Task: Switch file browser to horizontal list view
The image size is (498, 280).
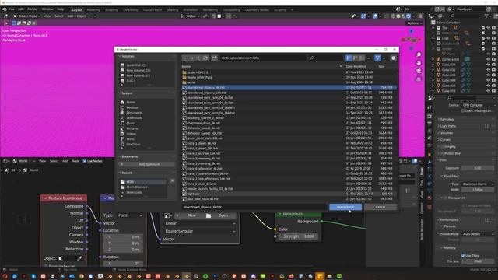Action: [355, 58]
